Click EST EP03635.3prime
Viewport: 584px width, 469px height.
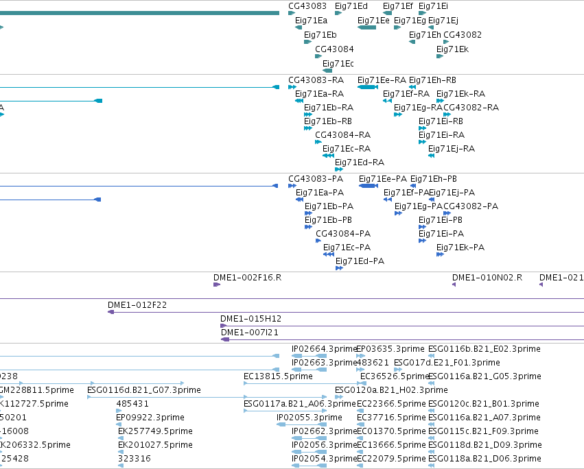[x=390, y=349]
